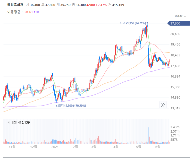Click the 857k volume axis label
The height and width of the screenshot is (161, 194).
click(174, 140)
